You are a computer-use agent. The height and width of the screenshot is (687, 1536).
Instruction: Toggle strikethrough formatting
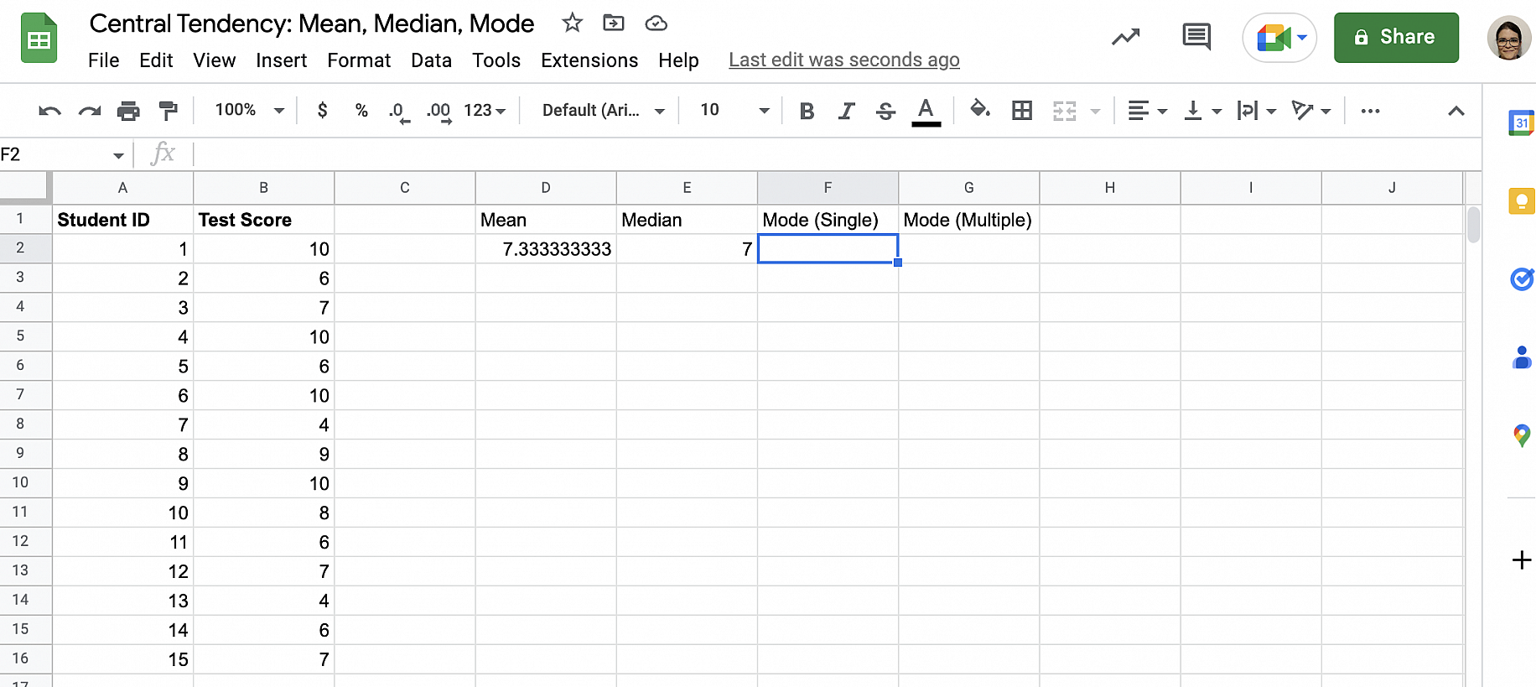coord(885,111)
